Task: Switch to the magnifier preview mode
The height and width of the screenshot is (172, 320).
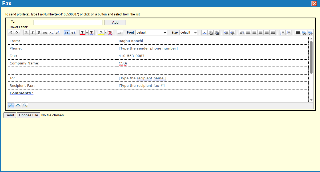Action: tap(25, 105)
